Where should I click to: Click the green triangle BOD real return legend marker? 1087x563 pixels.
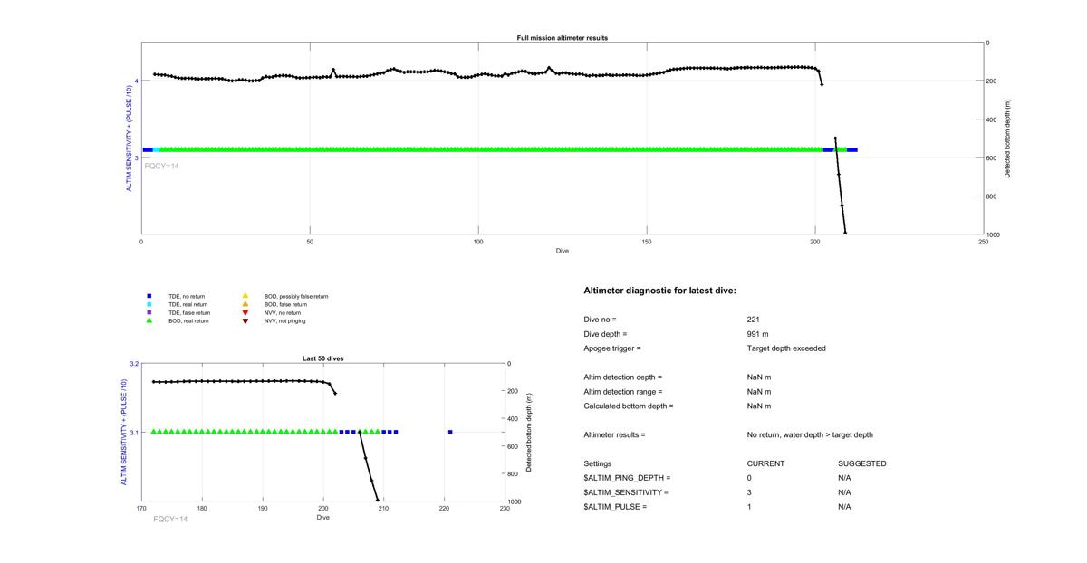tap(149, 320)
